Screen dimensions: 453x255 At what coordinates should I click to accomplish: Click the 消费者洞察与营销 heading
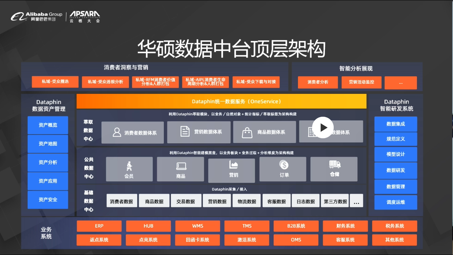click(126, 67)
